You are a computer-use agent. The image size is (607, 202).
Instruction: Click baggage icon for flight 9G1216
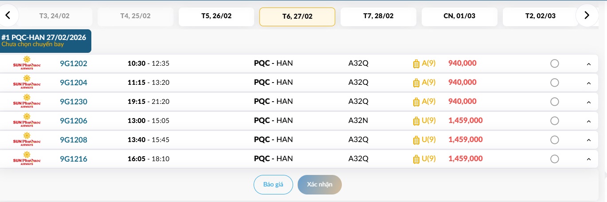[x=416, y=159]
